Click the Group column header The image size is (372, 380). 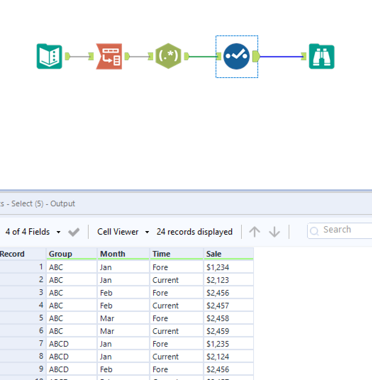point(60,254)
